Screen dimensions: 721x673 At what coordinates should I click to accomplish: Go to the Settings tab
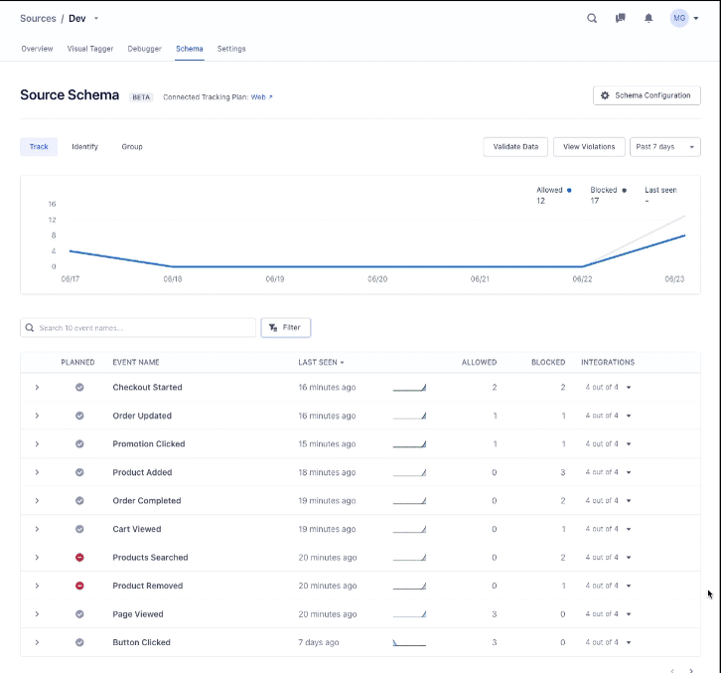click(x=231, y=49)
